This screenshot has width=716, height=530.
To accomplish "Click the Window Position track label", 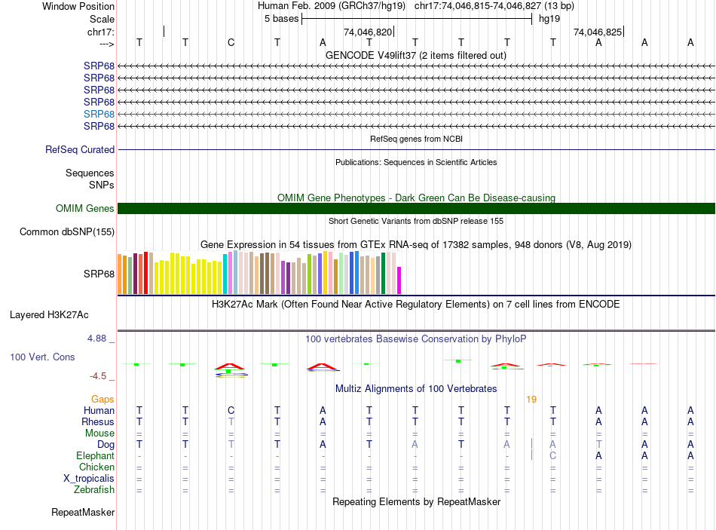I will (x=78, y=6).
